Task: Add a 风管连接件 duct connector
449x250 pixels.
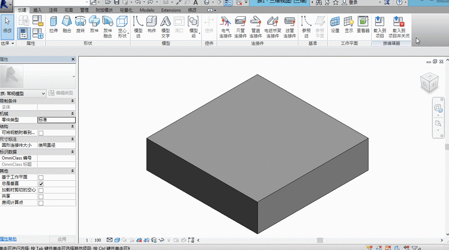Action: pyautogui.click(x=240, y=27)
